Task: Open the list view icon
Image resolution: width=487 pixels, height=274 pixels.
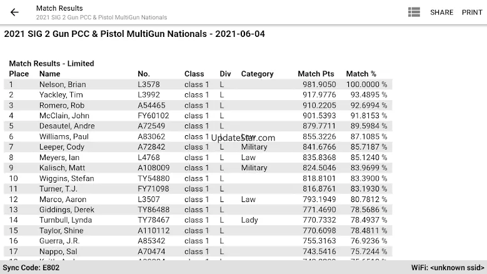Action: (x=414, y=13)
